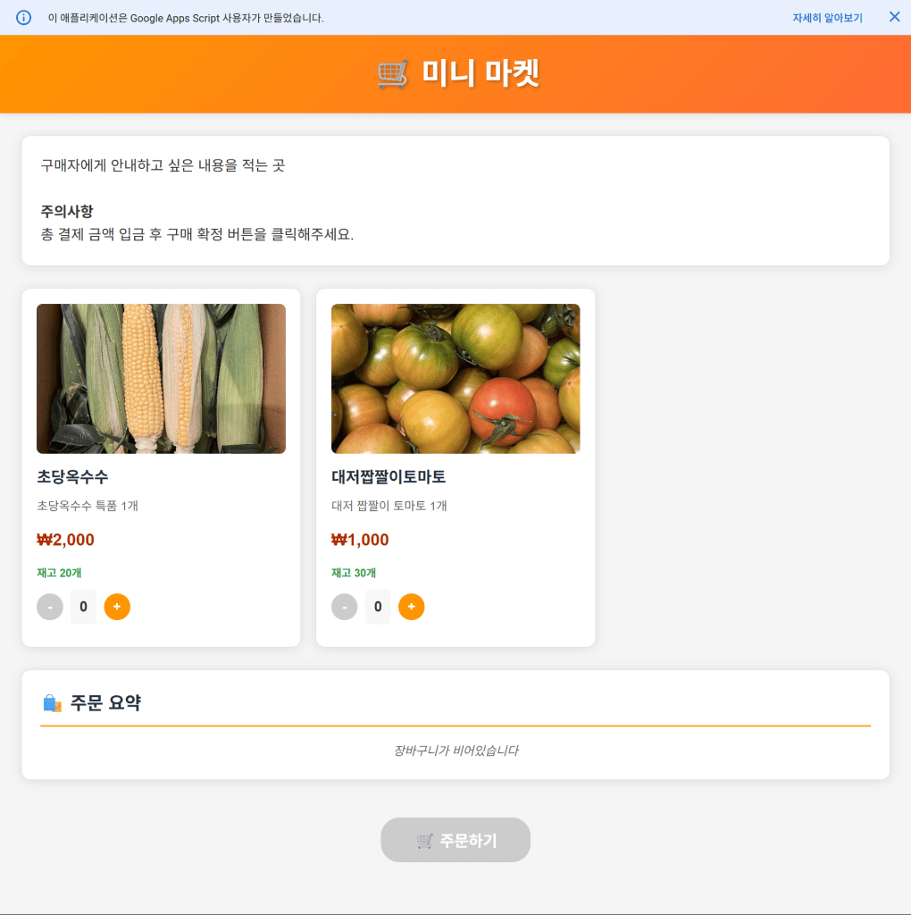Click the info icon in the banner
Image resolution: width=911 pixels, height=915 pixels.
point(24,18)
